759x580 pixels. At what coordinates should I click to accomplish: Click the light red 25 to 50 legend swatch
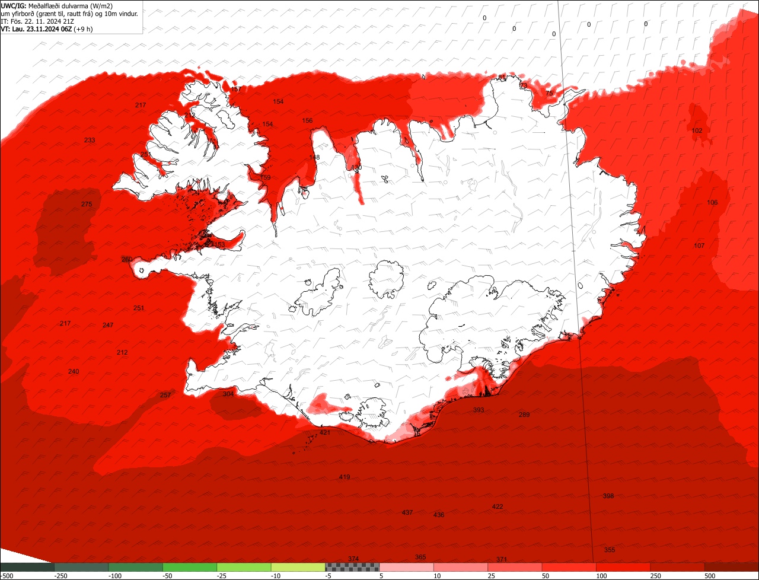pos(515,567)
